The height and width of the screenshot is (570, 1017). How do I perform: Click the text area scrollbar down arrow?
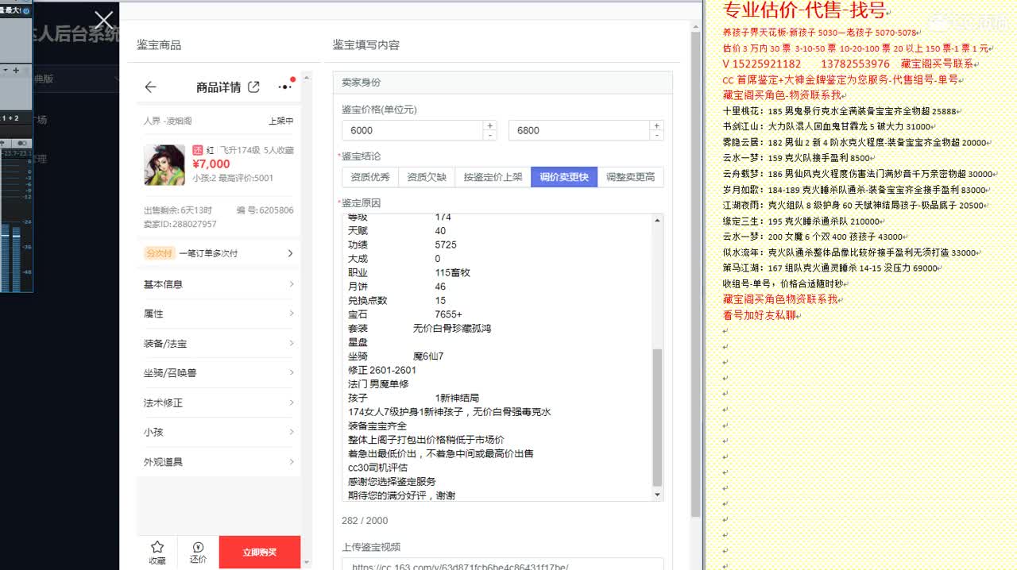coord(657,495)
